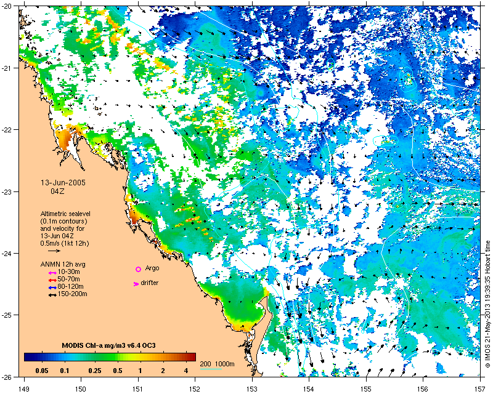Click the chlorophyll colorbar near 0.05

pos(42,357)
